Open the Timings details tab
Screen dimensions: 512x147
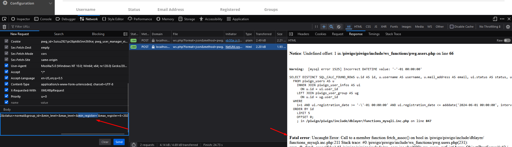click(x=374, y=34)
